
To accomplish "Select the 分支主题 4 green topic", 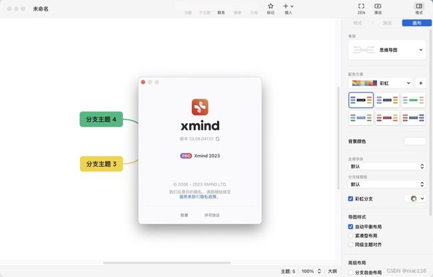I will (101, 119).
